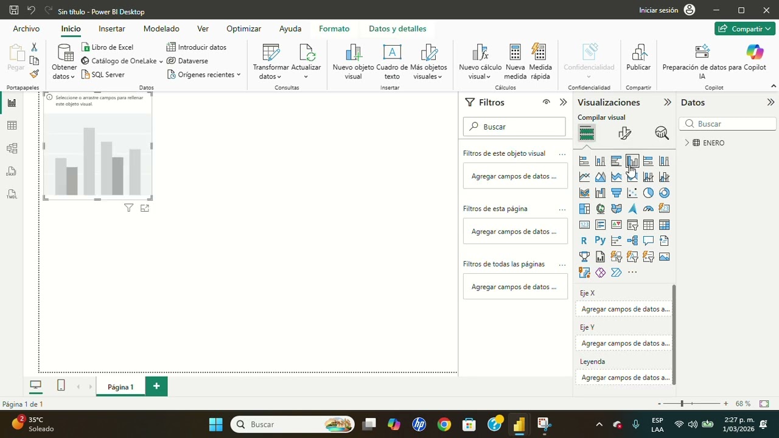Open the Datos y detalles tab

[x=397, y=29]
